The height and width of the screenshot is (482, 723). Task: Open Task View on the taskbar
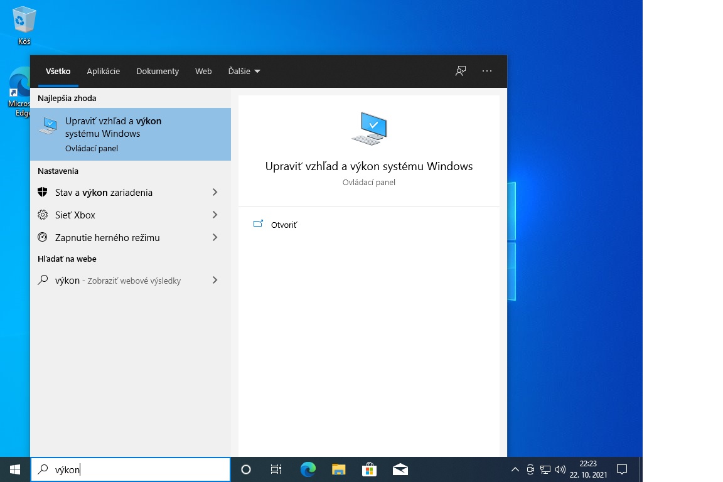point(276,469)
